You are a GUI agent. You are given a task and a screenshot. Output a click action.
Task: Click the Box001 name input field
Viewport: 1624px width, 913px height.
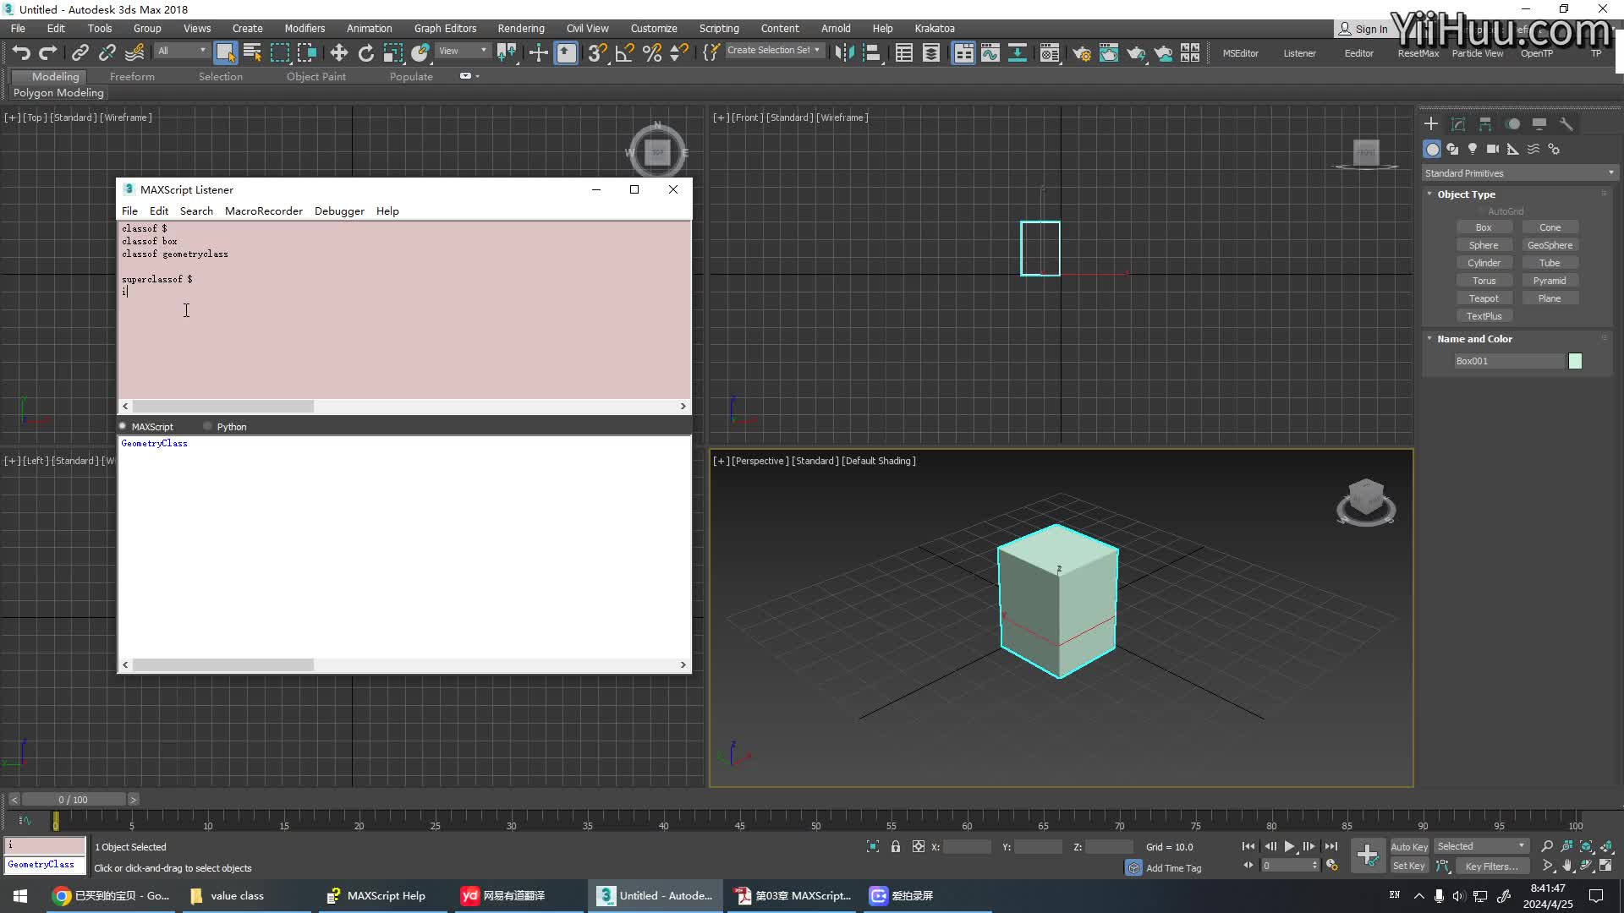[1509, 361]
